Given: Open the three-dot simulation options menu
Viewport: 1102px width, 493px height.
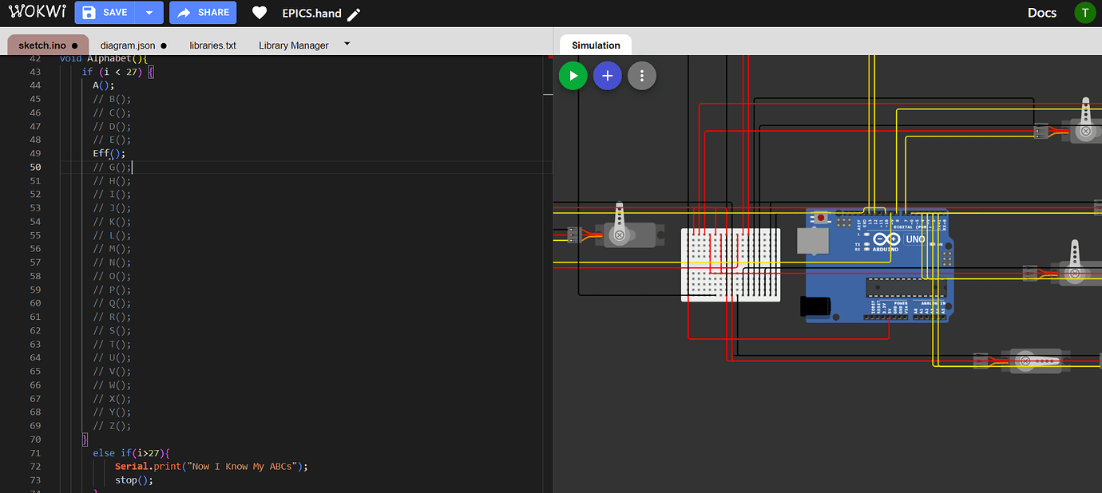Looking at the screenshot, I should click(641, 75).
